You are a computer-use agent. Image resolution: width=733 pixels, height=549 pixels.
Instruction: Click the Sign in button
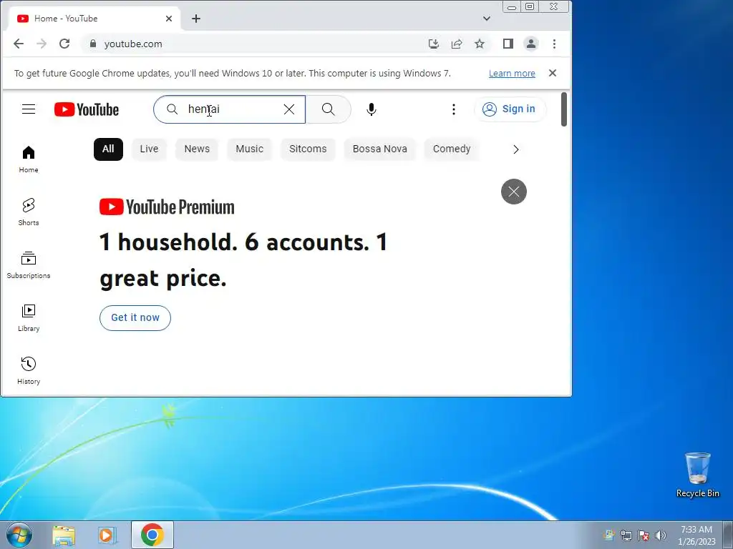[510, 109]
